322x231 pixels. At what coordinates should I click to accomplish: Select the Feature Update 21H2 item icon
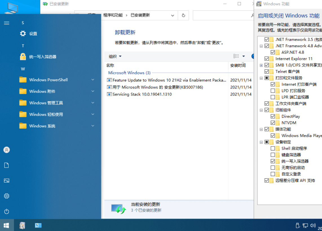109,80
